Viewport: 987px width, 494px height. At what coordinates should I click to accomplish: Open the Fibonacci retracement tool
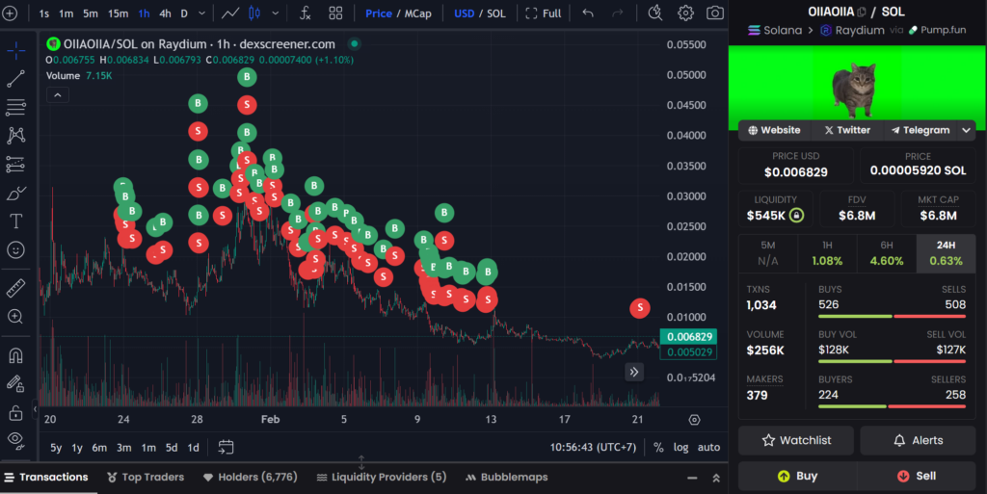[15, 107]
